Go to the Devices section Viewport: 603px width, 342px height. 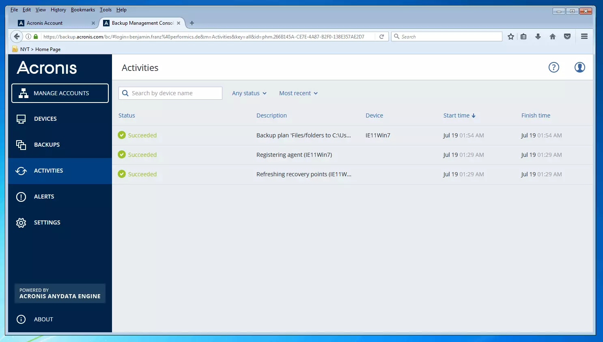pos(60,119)
